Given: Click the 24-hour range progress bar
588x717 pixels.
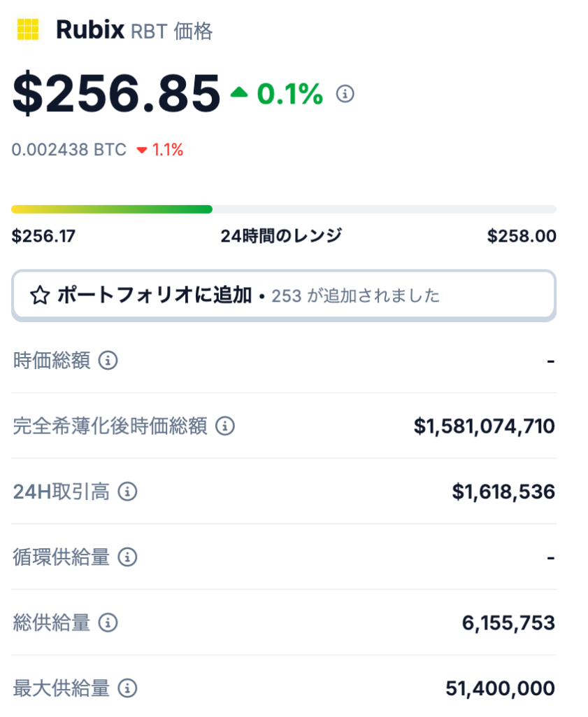Looking at the screenshot, I should tap(283, 209).
